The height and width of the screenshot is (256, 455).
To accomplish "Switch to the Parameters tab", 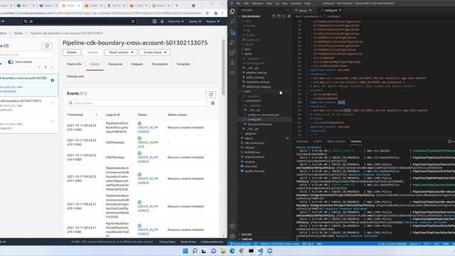I will 159,64.
